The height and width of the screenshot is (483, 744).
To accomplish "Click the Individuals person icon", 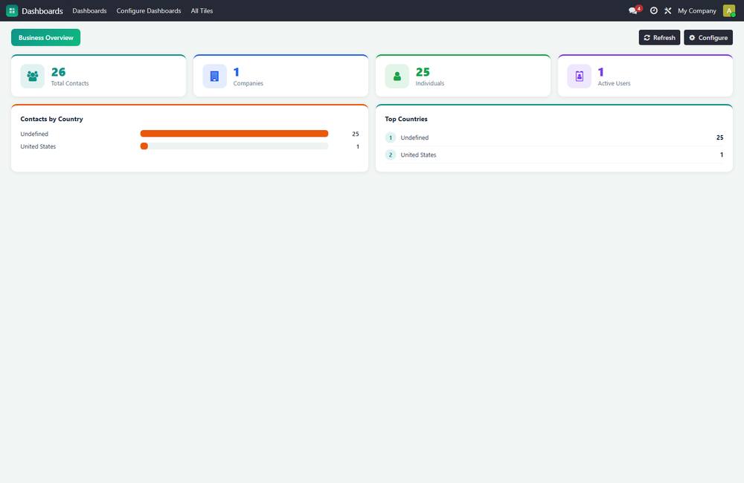I will pos(397,76).
